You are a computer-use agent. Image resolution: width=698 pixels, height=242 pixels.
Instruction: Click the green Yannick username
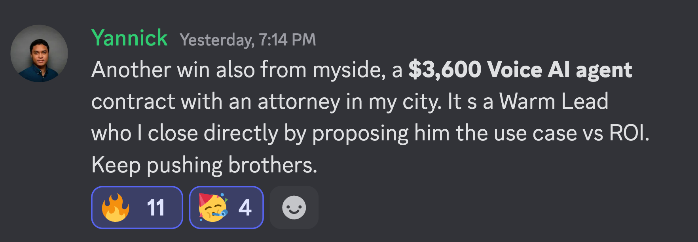(x=129, y=38)
